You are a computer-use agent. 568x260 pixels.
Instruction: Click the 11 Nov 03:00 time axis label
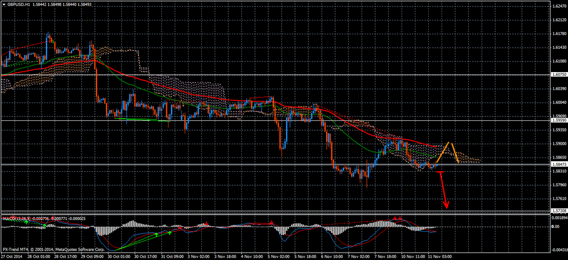441,256
